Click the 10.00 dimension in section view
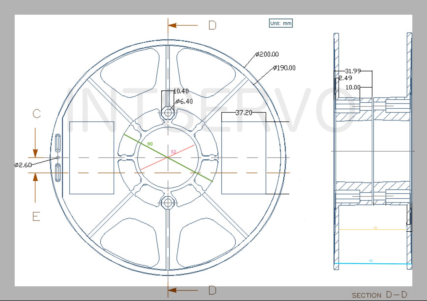The height and width of the screenshot is (301, 427). 353,87
